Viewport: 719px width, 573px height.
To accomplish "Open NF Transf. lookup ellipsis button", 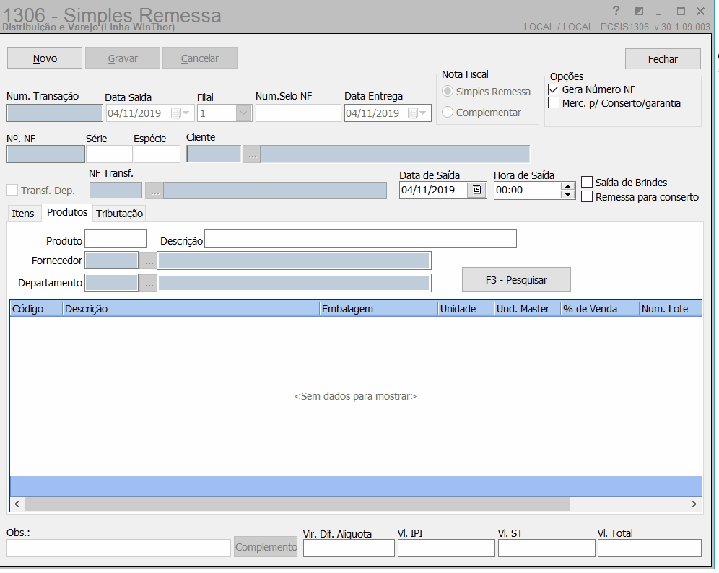I will (x=154, y=191).
